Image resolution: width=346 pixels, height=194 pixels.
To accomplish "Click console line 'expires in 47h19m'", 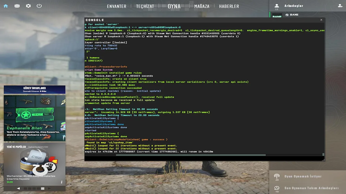I will click(149, 152).
